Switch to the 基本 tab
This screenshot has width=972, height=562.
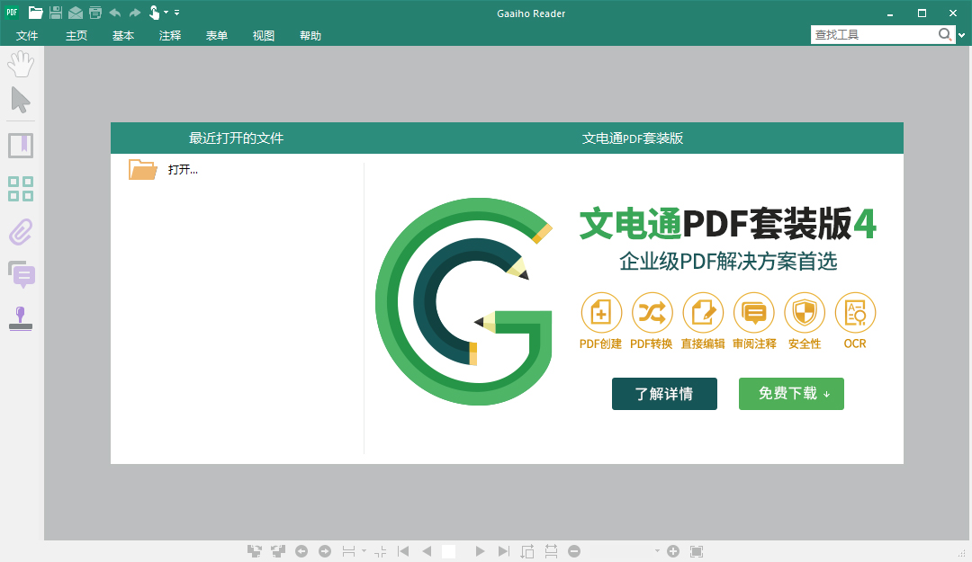[x=122, y=35]
